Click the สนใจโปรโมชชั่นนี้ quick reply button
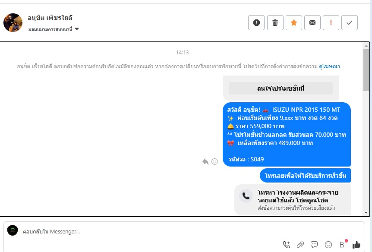 pos(281,88)
